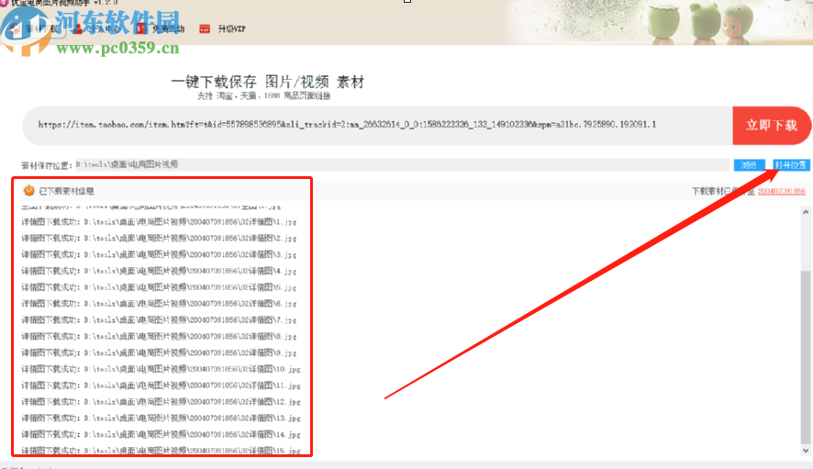813x469 pixels.
Task: Select log row ending 02详情图\13.jpg
Action: (x=161, y=419)
